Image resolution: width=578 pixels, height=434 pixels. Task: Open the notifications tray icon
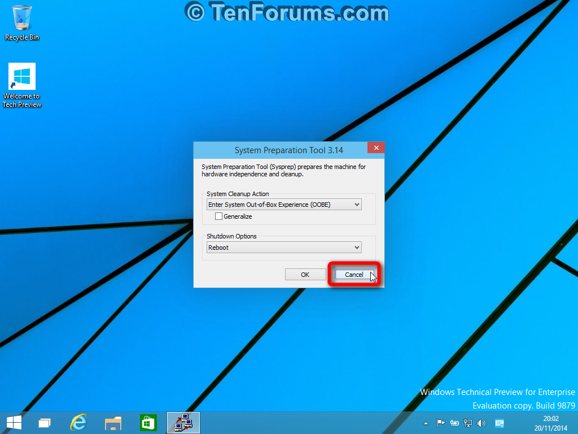(x=500, y=423)
